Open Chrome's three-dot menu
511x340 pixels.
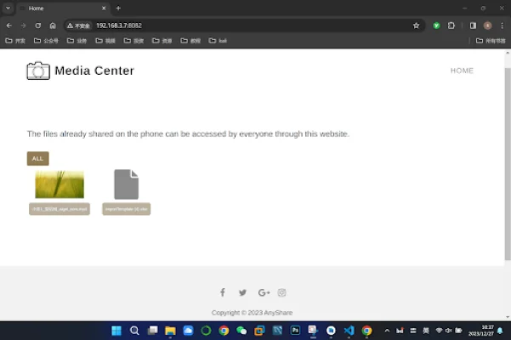(x=502, y=25)
